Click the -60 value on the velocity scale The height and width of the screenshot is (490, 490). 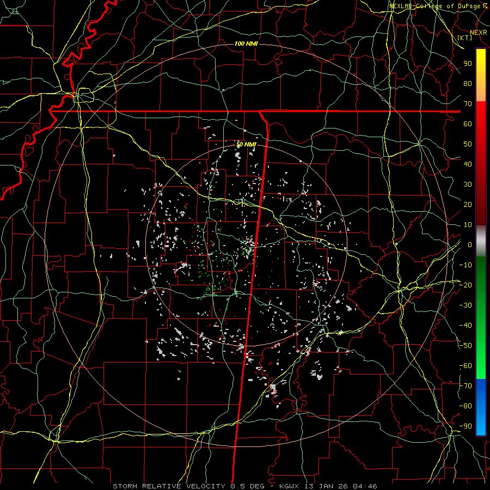465,366
